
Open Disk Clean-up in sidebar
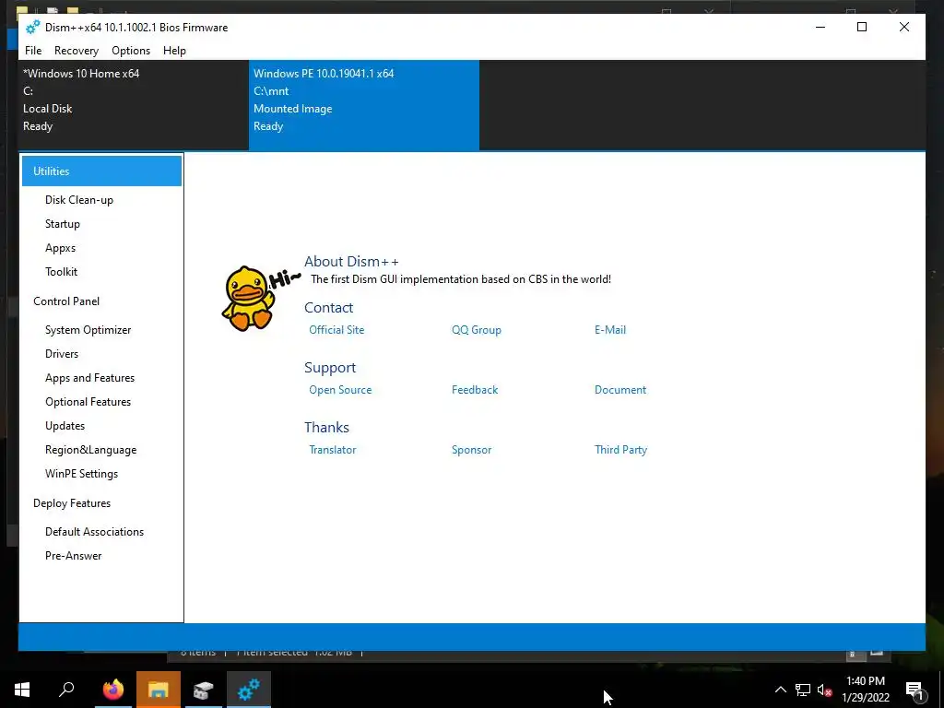(79, 200)
